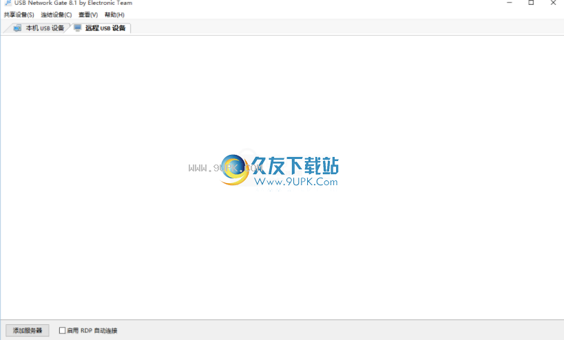Open the 连结设备(C) menu
The image size is (564, 340).
[56, 14]
